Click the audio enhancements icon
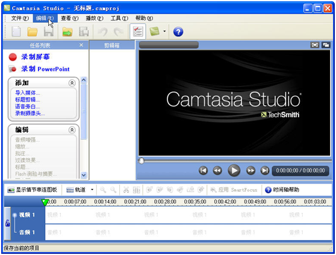This screenshot has width=336, height=255. point(201,189)
